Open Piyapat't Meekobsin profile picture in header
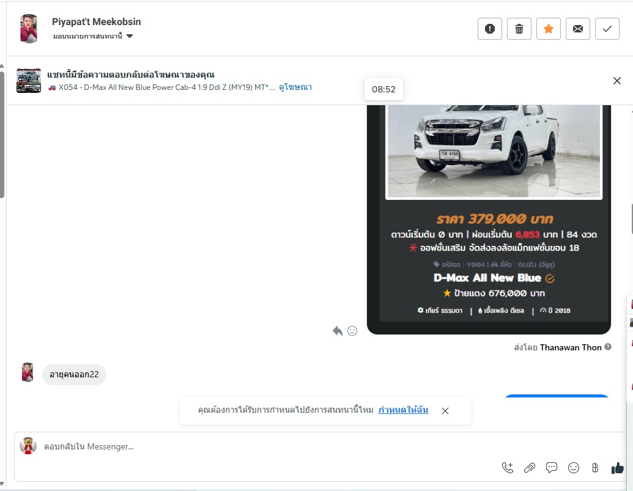The width and height of the screenshot is (633, 491). pyautogui.click(x=29, y=28)
